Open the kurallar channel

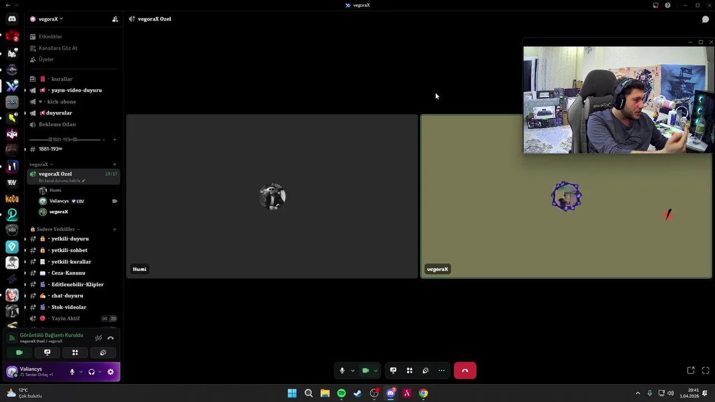[x=73, y=79]
